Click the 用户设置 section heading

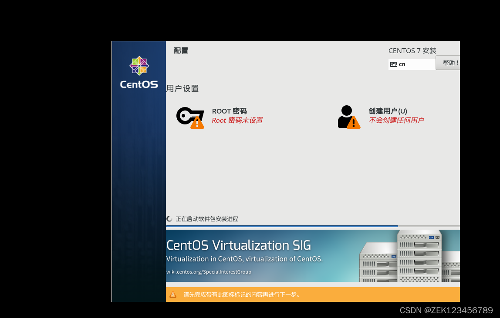click(x=182, y=89)
